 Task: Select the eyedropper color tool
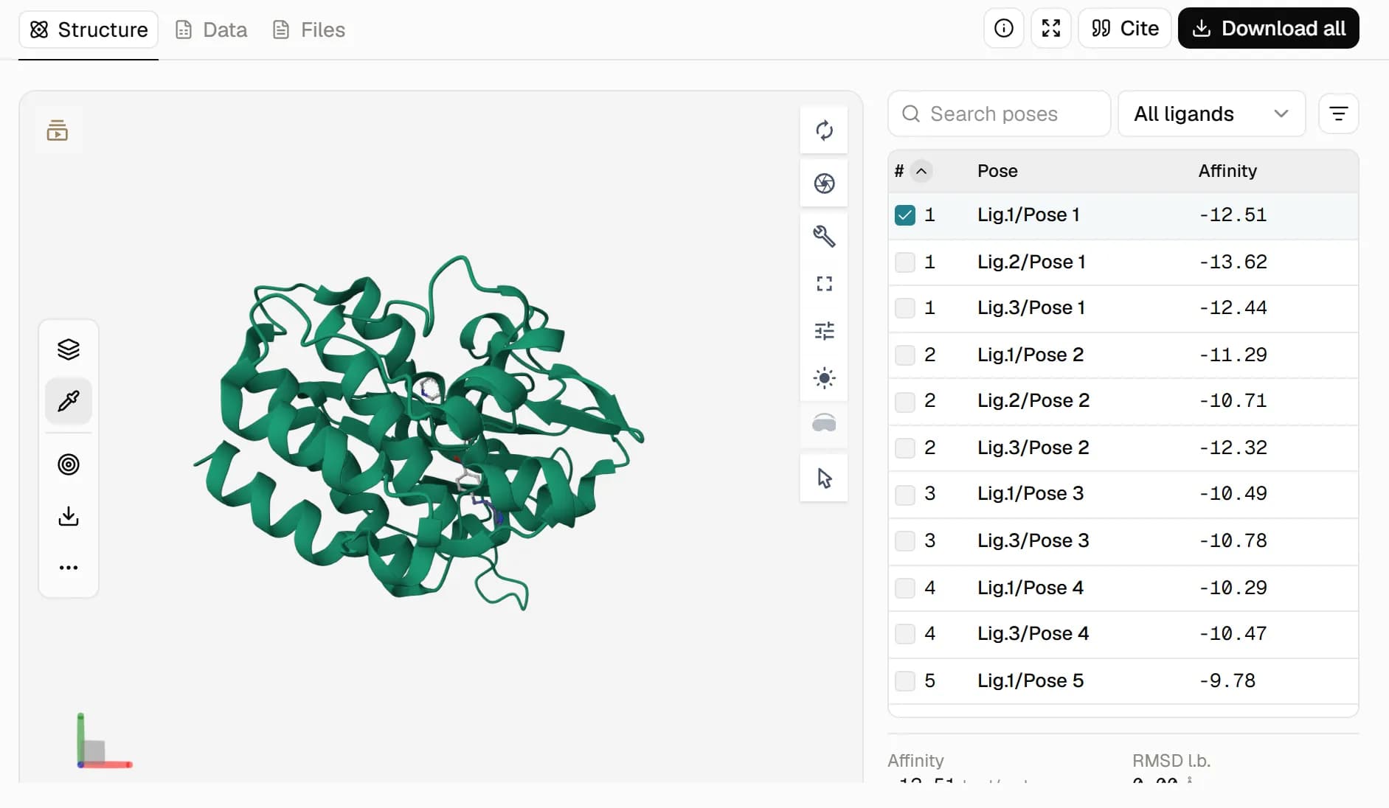pos(69,401)
